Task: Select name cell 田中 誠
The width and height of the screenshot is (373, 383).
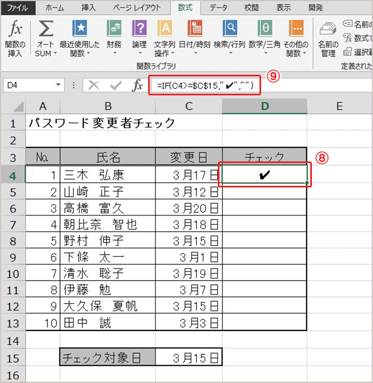Action: click(108, 322)
